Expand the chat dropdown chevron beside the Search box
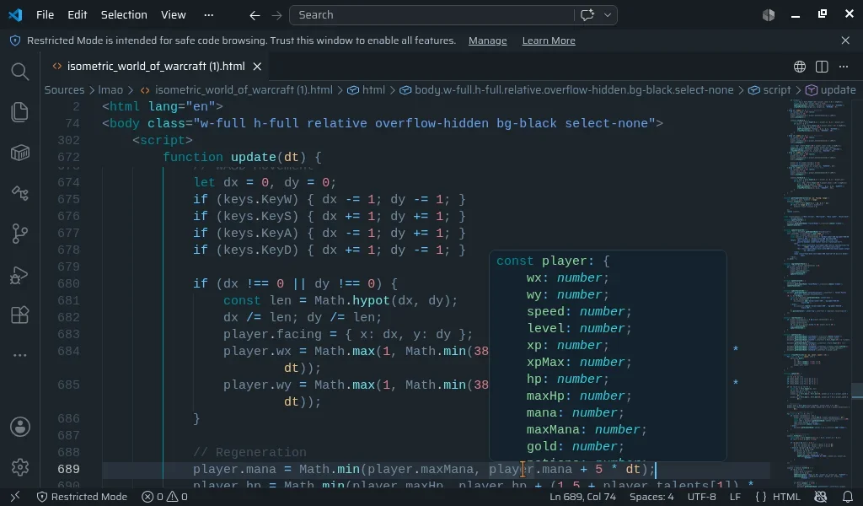 [608, 15]
